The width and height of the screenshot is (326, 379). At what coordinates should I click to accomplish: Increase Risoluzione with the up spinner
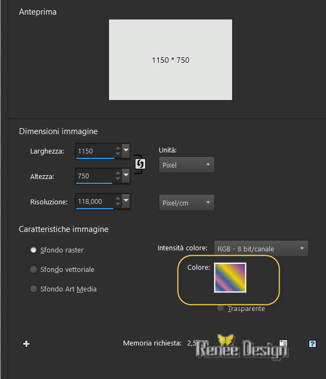coord(118,198)
